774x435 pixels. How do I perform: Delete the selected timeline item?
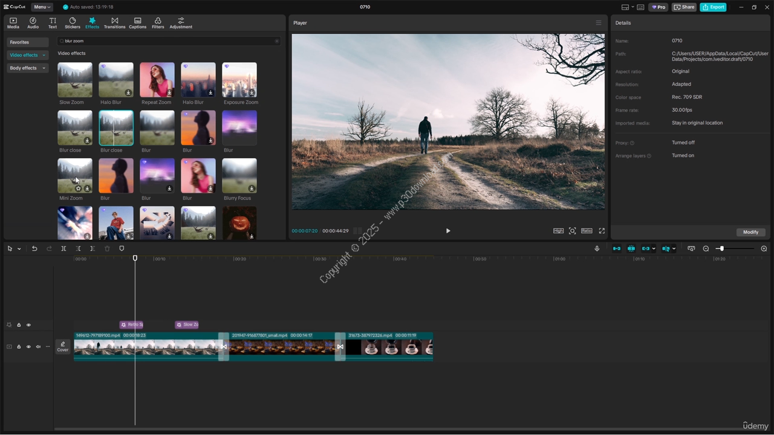point(107,249)
